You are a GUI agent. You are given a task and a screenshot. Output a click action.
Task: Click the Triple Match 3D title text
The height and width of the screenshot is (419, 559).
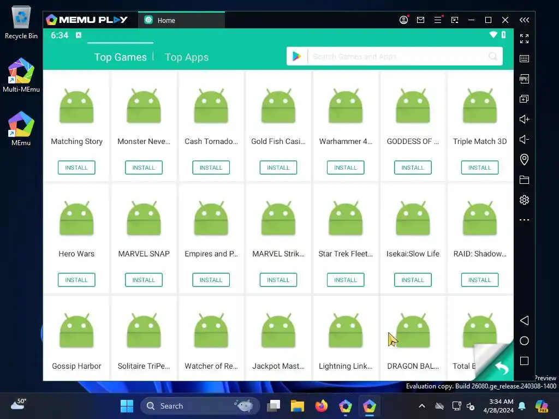[x=480, y=141]
